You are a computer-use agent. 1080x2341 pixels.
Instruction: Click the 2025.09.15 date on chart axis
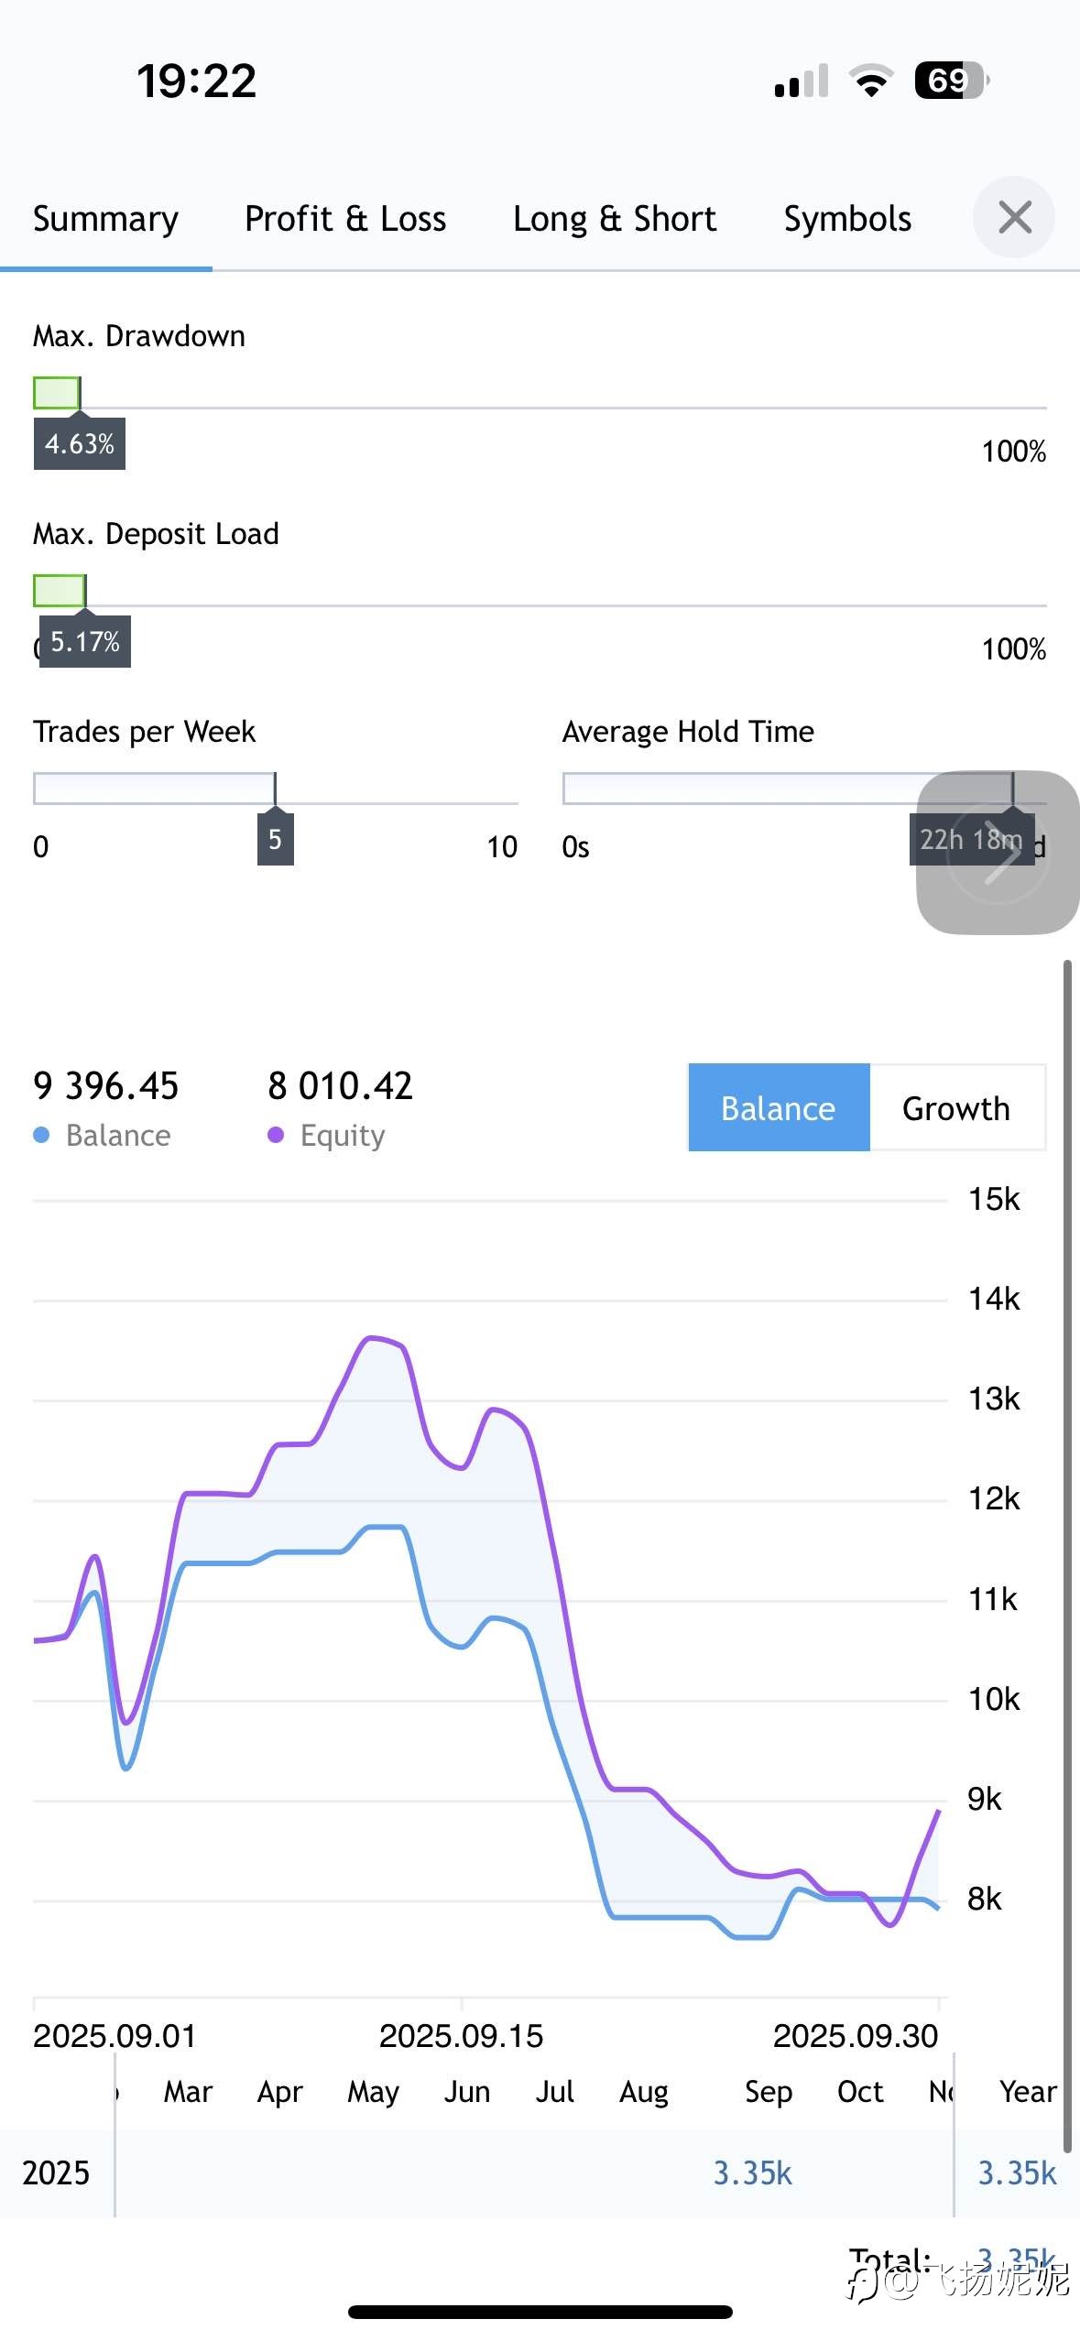(x=461, y=2036)
